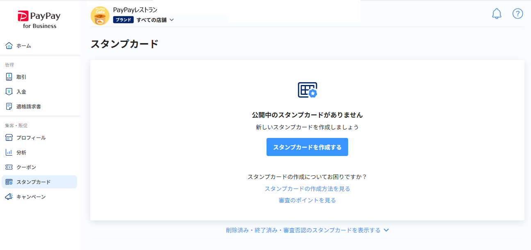Click the 適格請求書 invoice icon
The height and width of the screenshot is (250, 531).
point(9,106)
